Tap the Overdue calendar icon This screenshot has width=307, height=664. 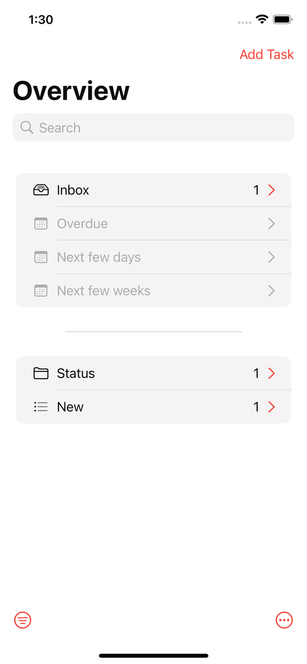pyautogui.click(x=41, y=223)
